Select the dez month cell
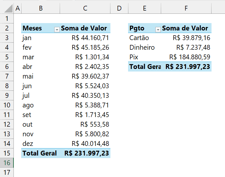The image size is (225, 177). pos(41,144)
